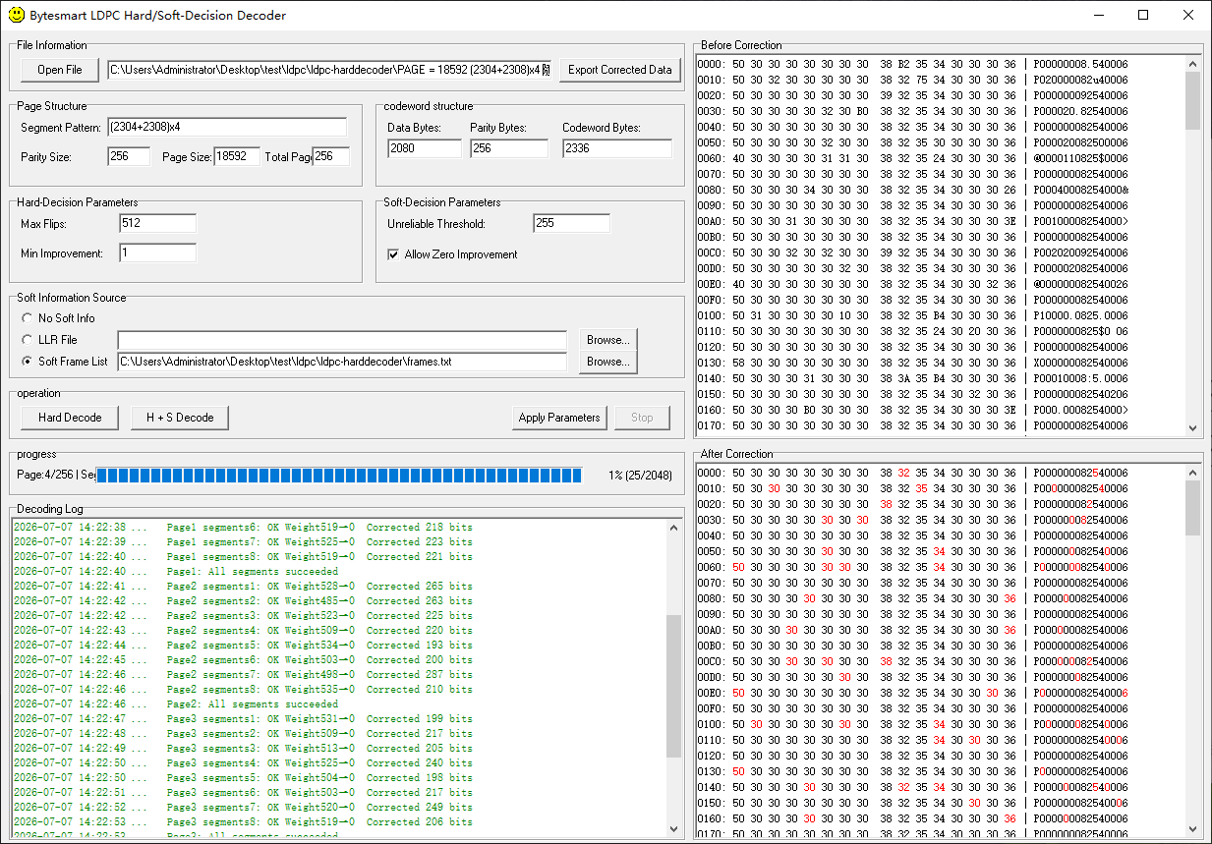Click Decoding Log scroll down arrow

click(x=674, y=829)
